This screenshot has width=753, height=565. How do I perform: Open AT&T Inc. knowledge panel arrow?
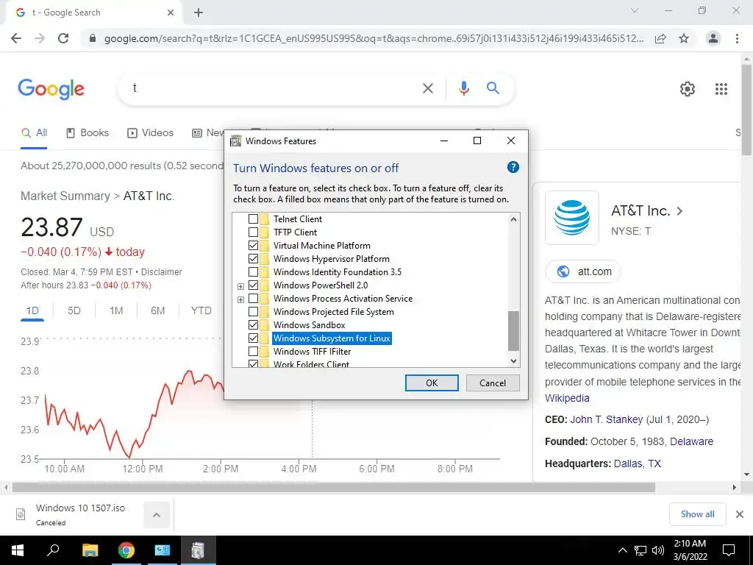click(679, 211)
